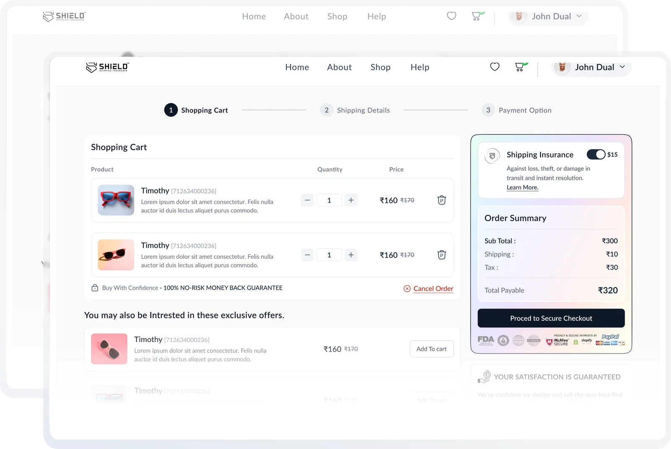Click the Cancel Order x icon
Screen dimensions: 671x449
pyautogui.click(x=407, y=288)
